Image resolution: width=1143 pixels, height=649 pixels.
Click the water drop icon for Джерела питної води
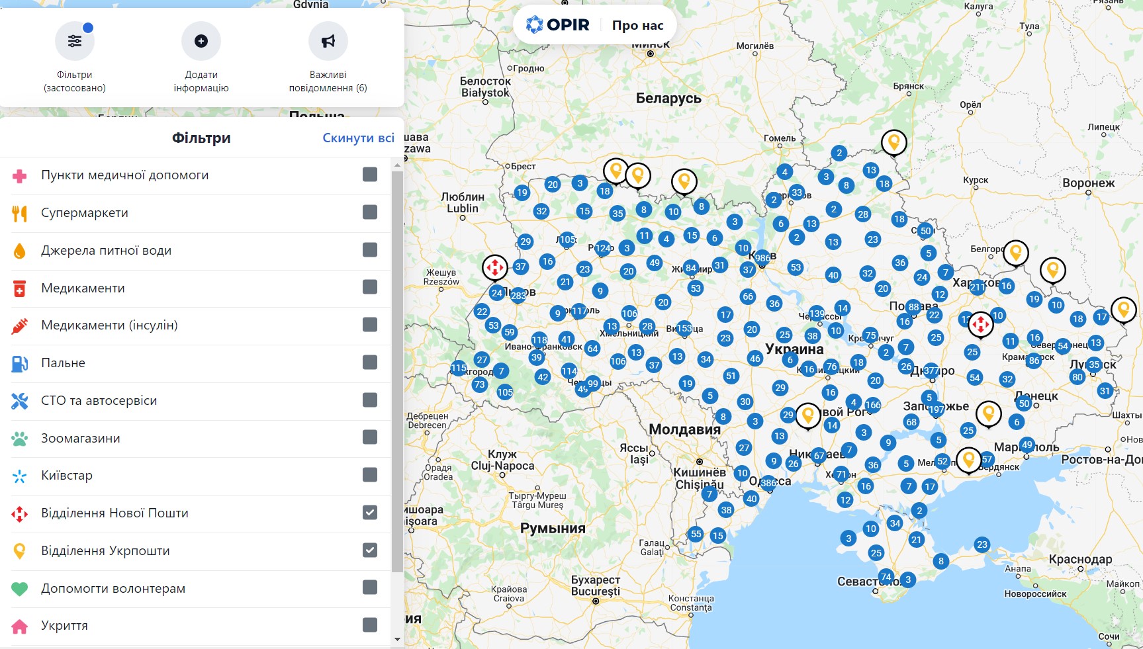point(21,250)
